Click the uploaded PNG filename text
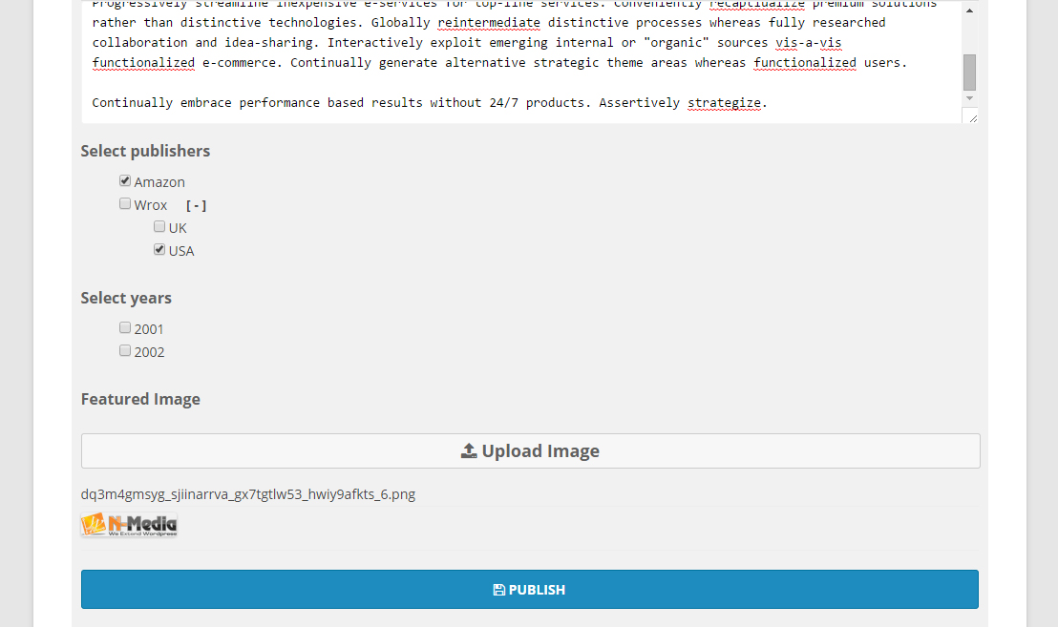The height and width of the screenshot is (627, 1058). point(248,494)
